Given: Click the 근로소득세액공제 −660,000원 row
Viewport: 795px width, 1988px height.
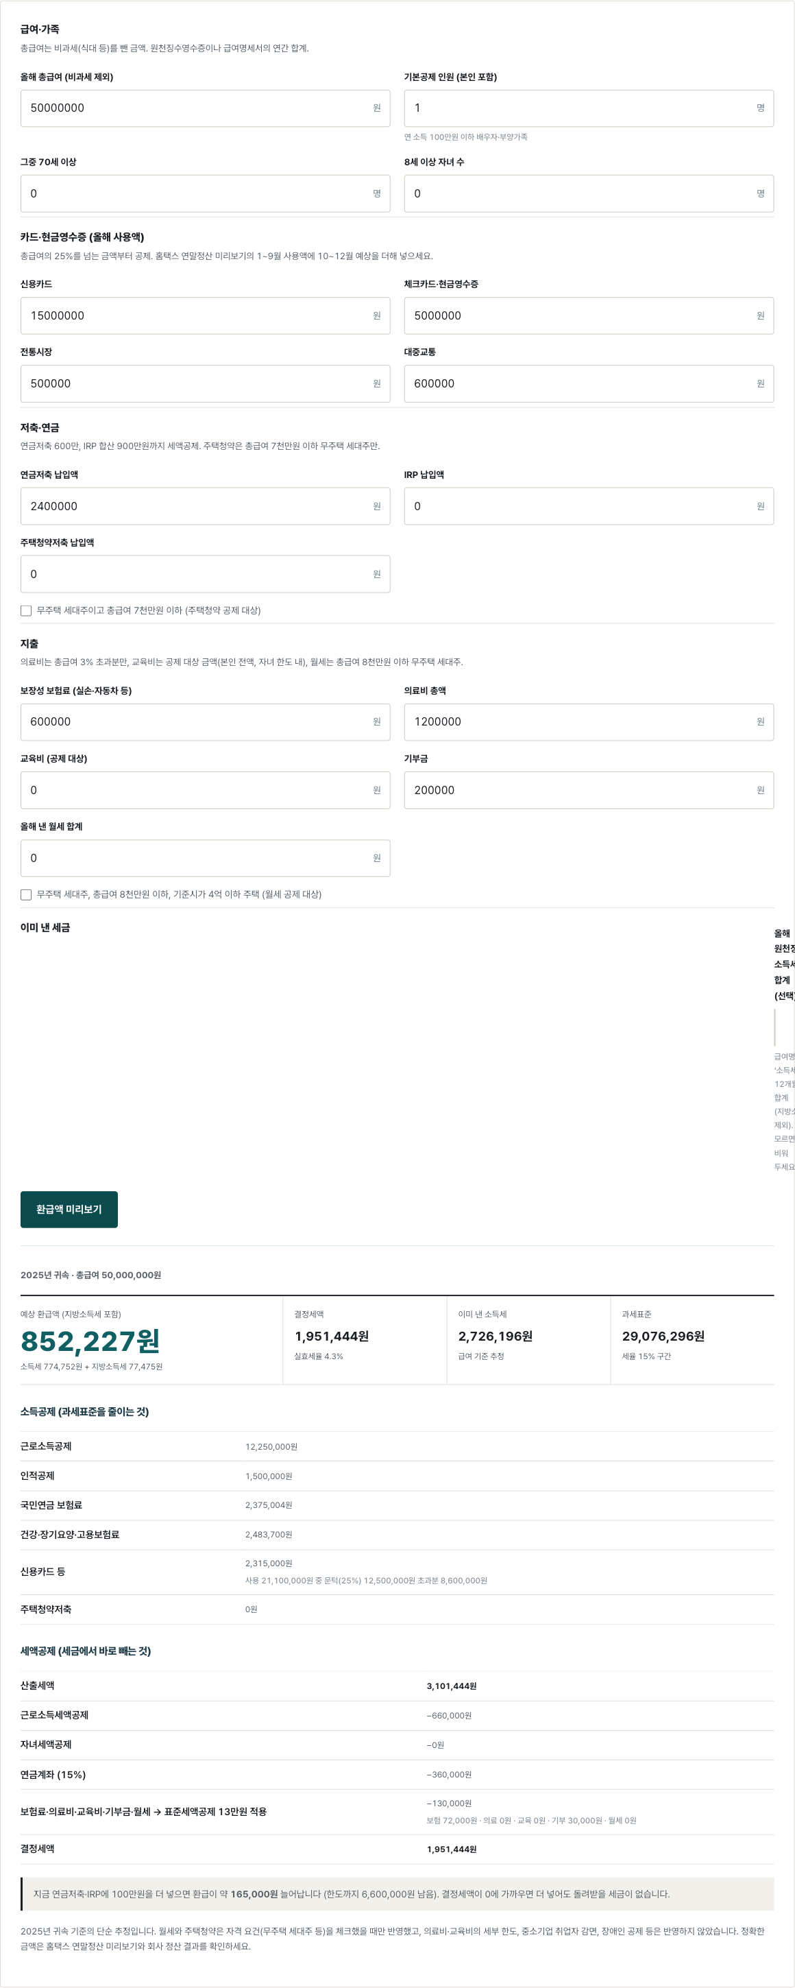Looking at the screenshot, I should point(397,1715).
